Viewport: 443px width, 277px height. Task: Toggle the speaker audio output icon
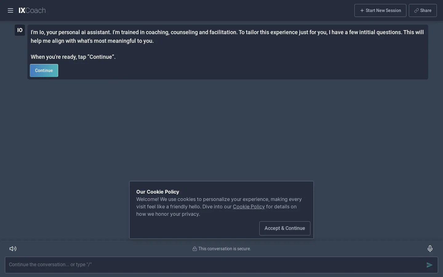pos(13,249)
